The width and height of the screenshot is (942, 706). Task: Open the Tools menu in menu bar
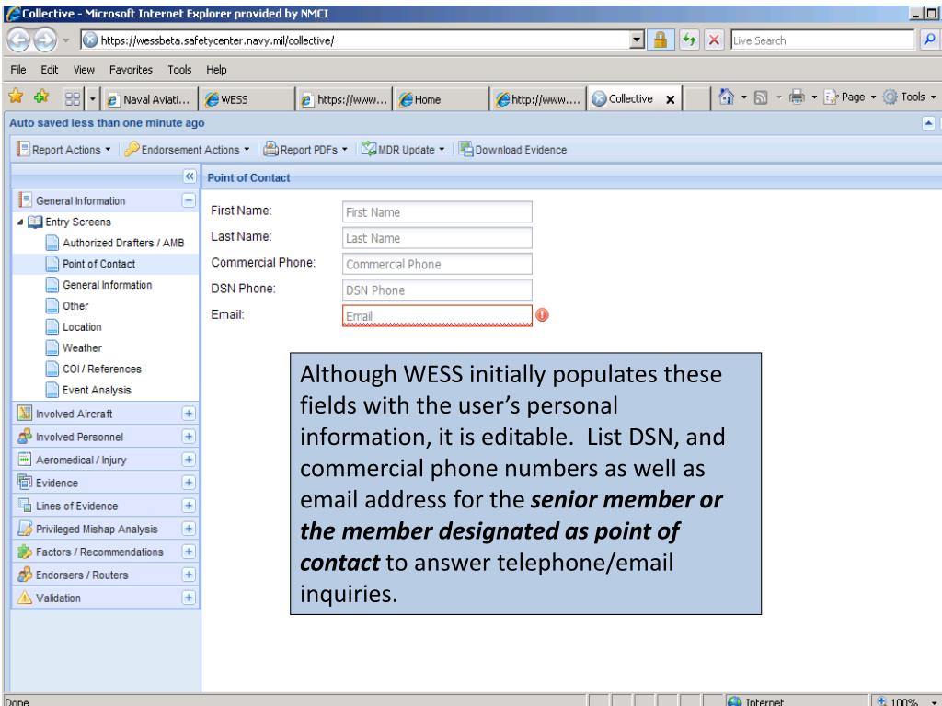179,70
